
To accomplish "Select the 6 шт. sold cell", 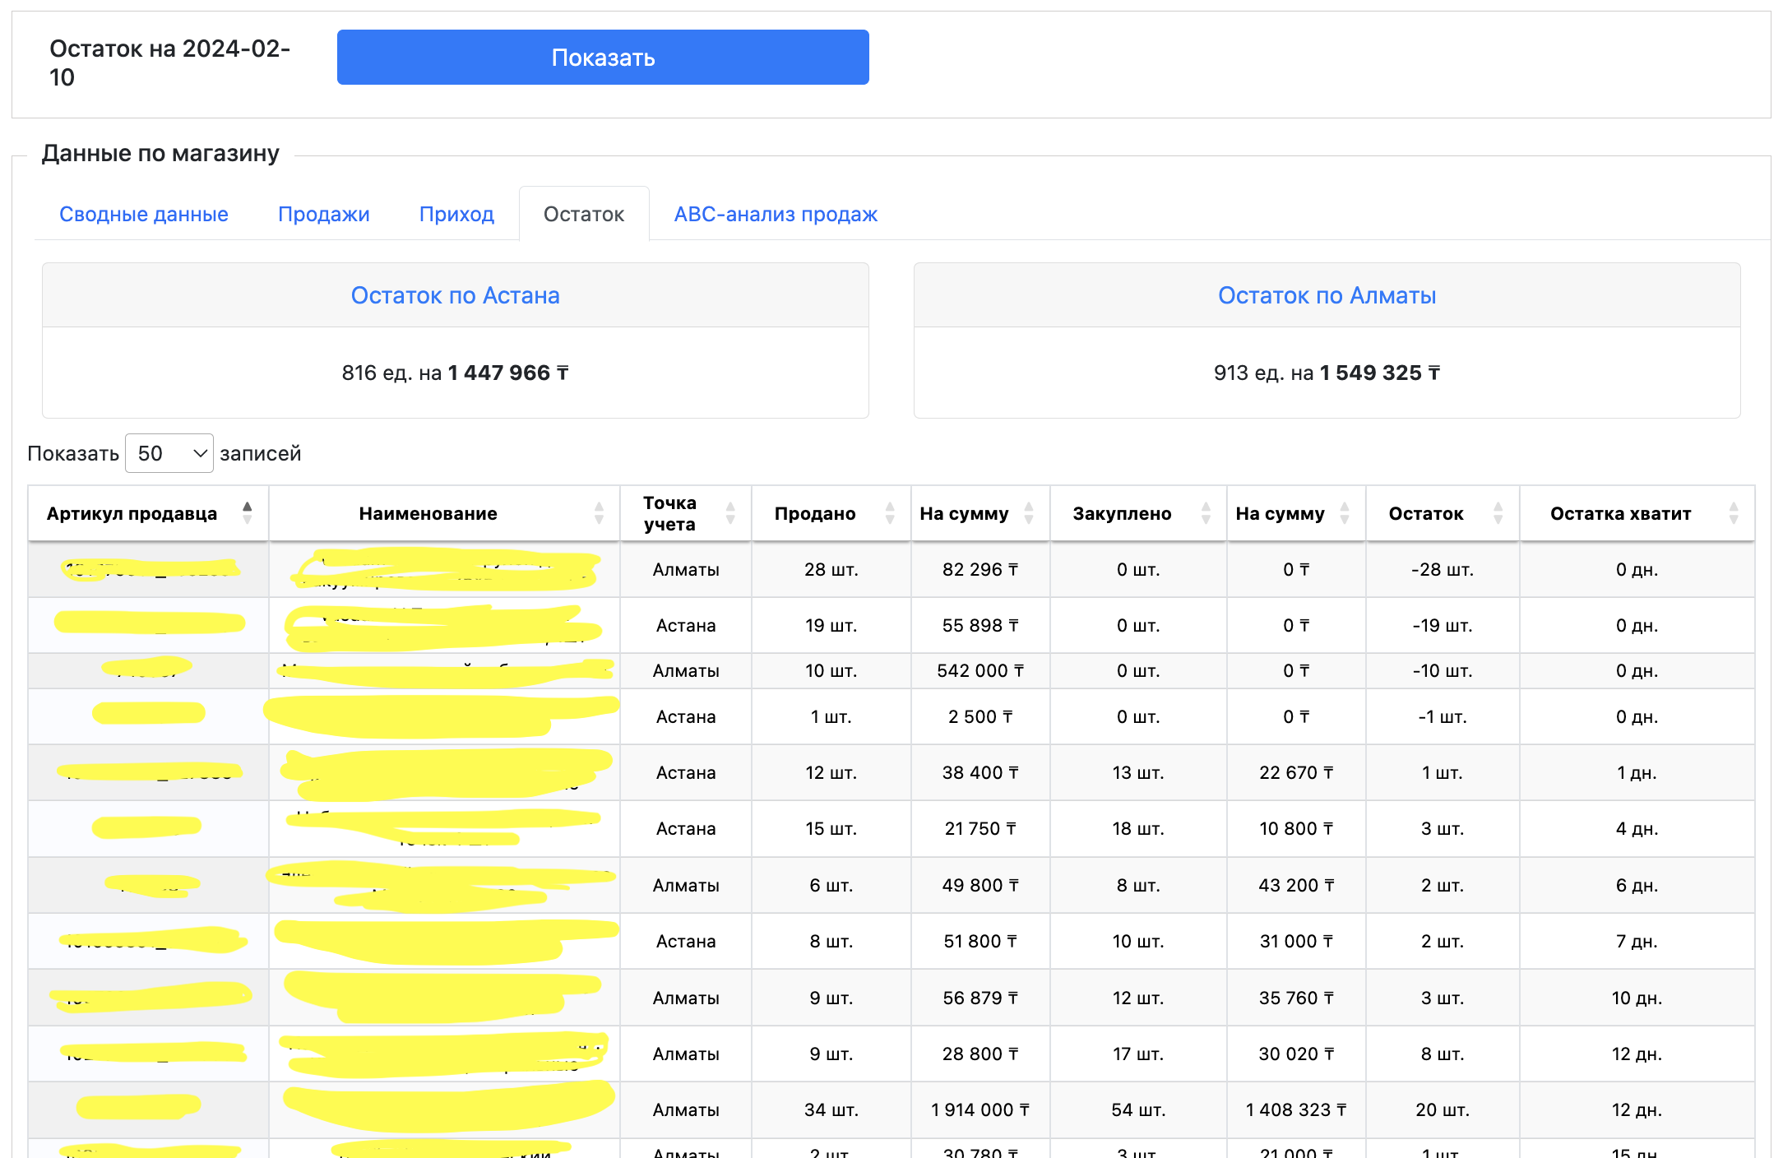I will 831,885.
